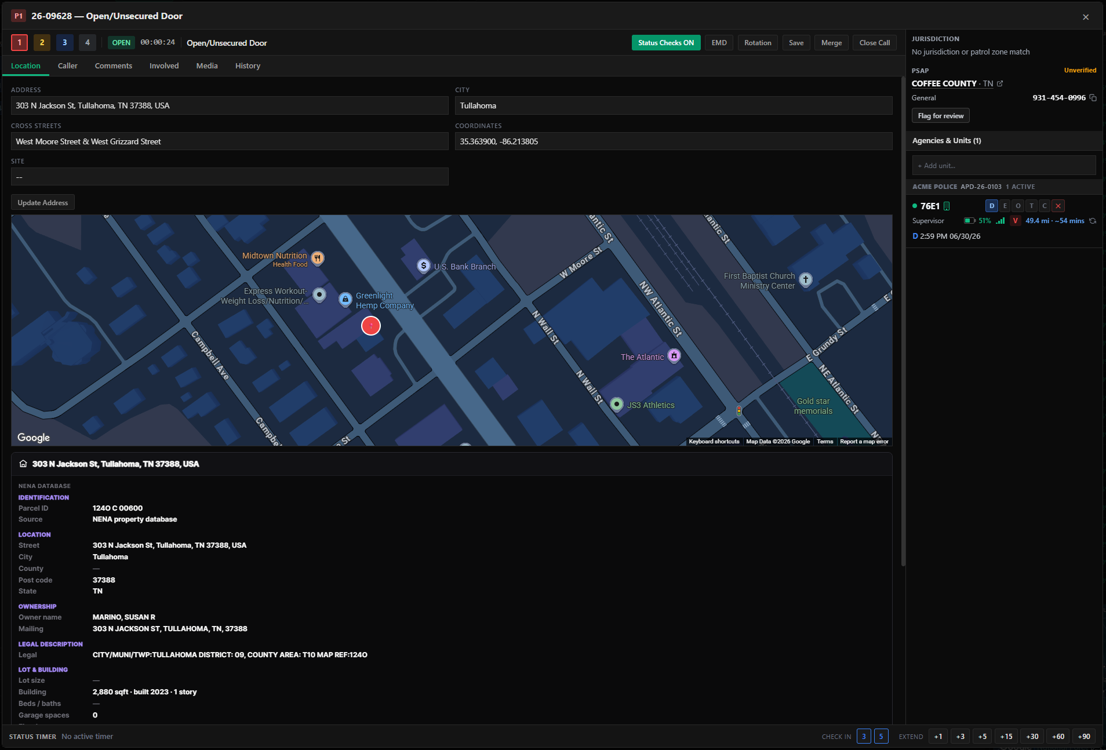The height and width of the screenshot is (750, 1106).
Task: Click the Merge button
Action: pos(831,43)
